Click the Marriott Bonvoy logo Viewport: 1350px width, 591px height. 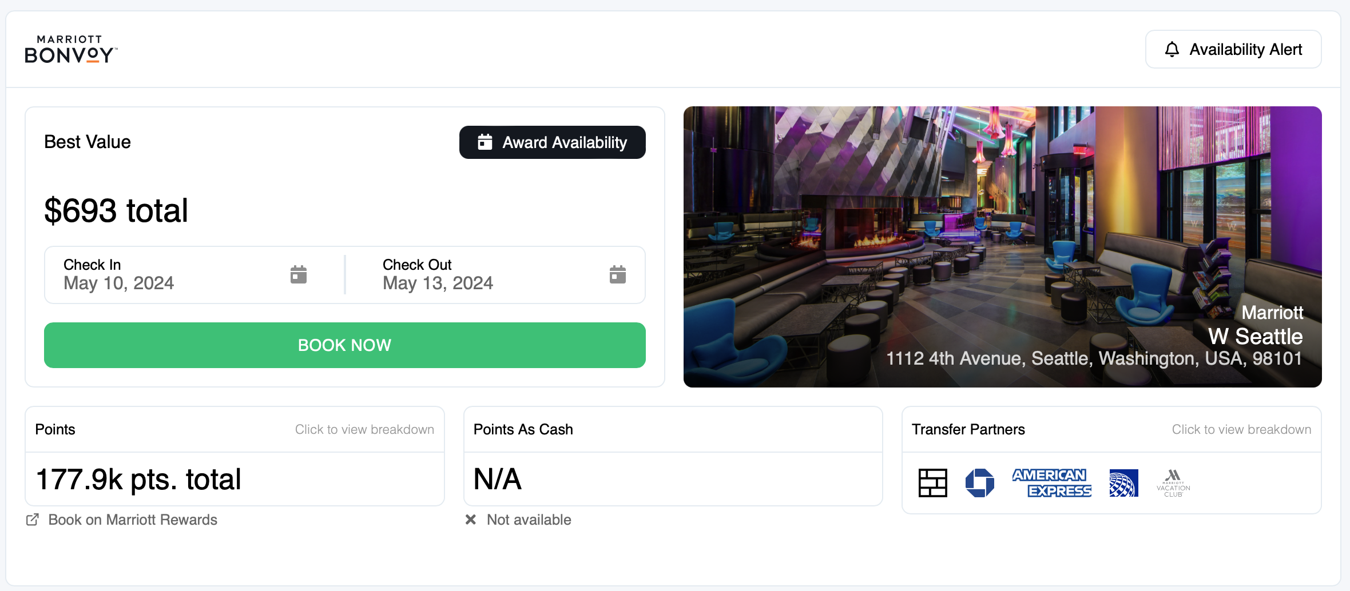(71, 49)
